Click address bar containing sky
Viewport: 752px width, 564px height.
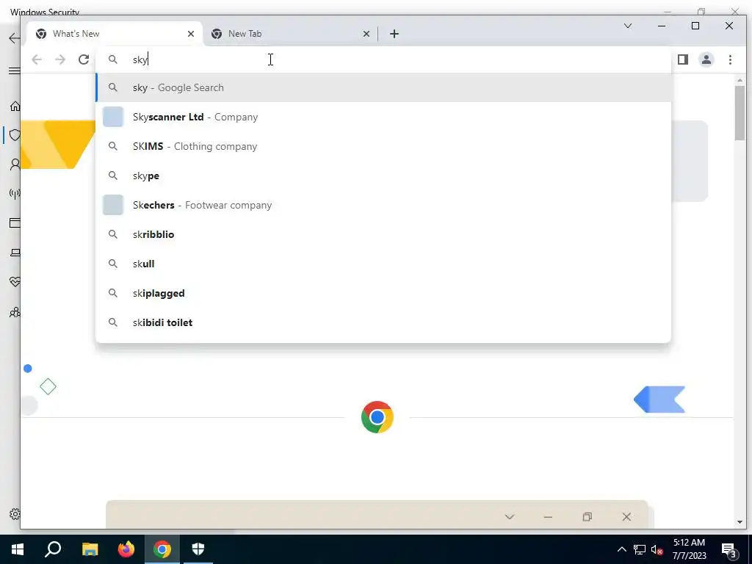383,59
